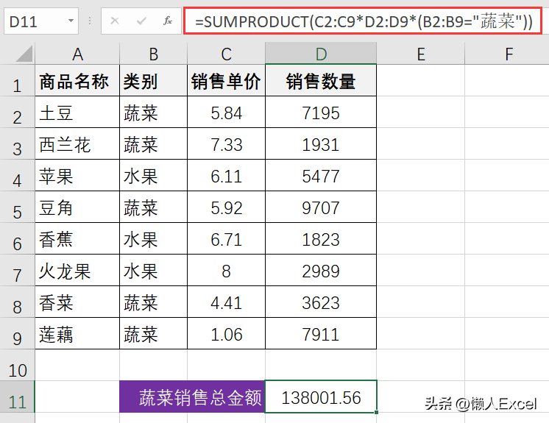The image size is (549, 423).
Task: Select column E header
Action: (x=420, y=54)
